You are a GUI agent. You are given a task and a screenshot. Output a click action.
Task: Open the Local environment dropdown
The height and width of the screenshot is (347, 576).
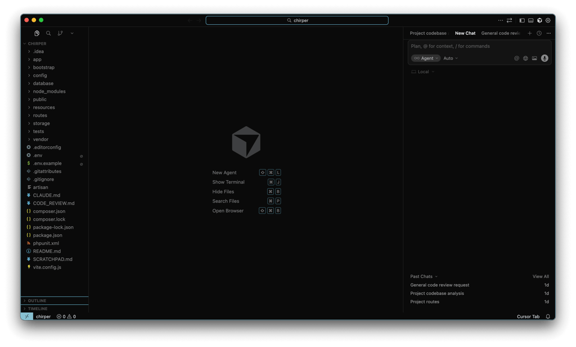coord(423,72)
